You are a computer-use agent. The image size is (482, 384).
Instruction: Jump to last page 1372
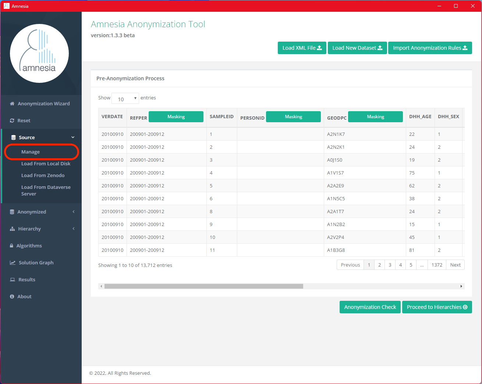[437, 265]
